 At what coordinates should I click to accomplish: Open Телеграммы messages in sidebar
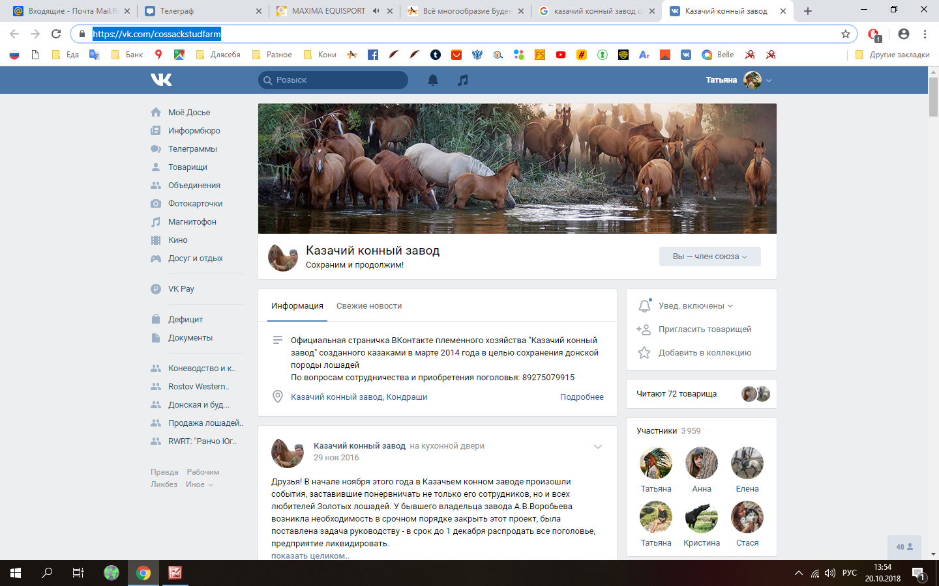[192, 149]
